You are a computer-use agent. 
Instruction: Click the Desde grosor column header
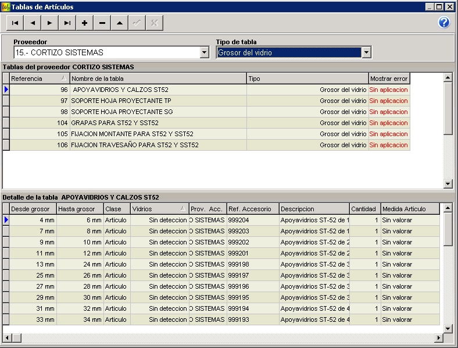(33, 209)
